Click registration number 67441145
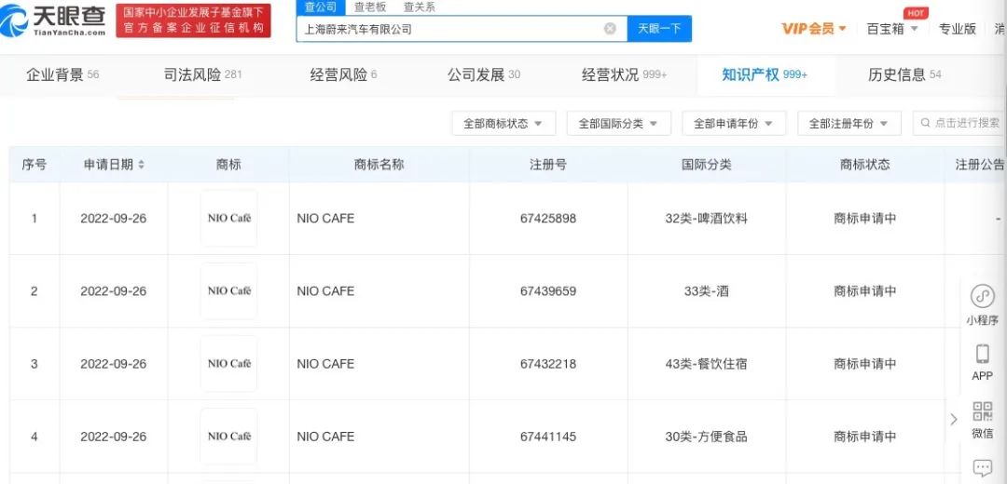This screenshot has width=1007, height=484. point(548,437)
